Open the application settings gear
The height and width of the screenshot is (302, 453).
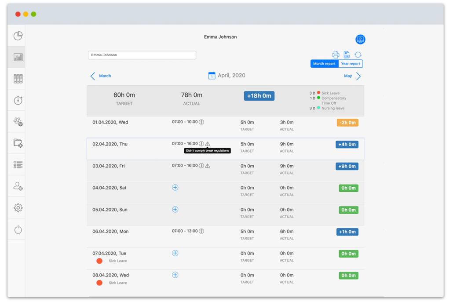point(18,207)
